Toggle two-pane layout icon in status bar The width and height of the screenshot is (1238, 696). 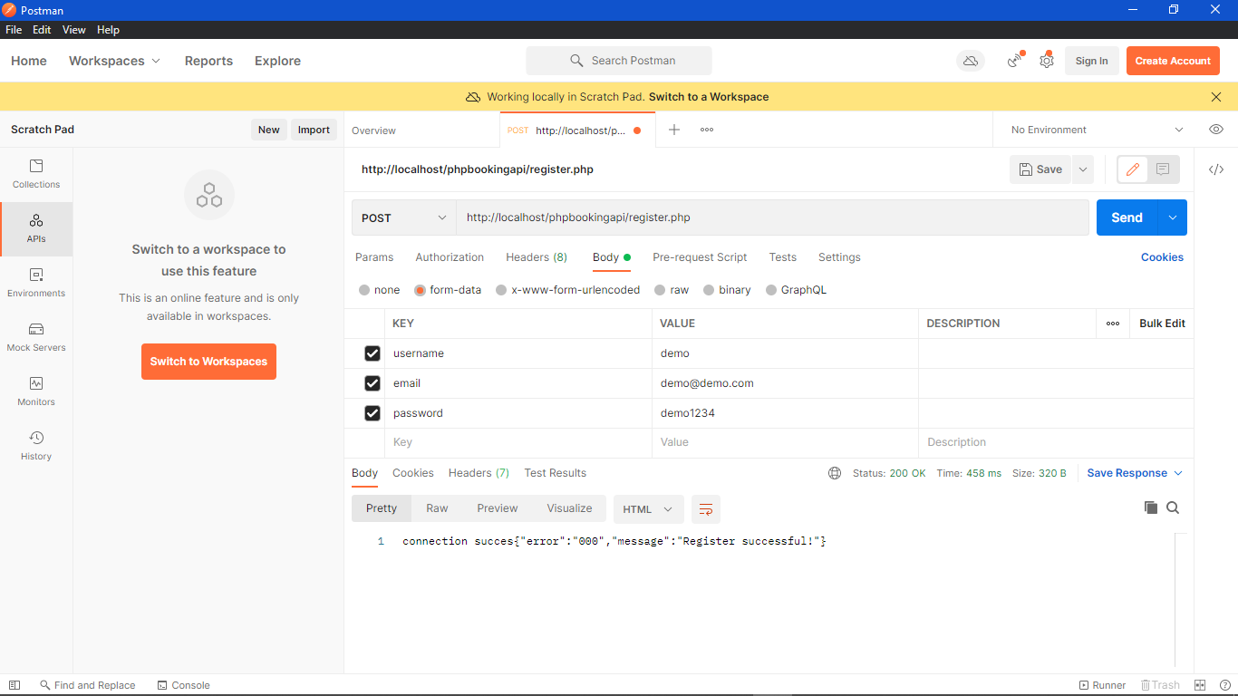click(x=1200, y=685)
